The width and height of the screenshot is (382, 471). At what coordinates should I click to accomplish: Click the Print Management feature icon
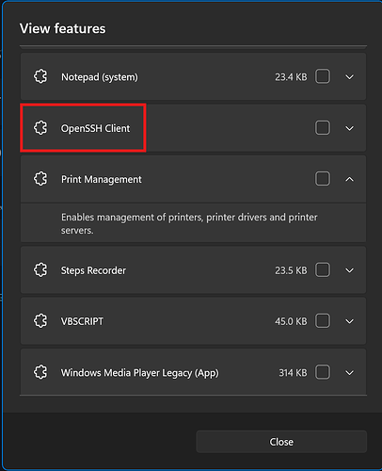40,179
